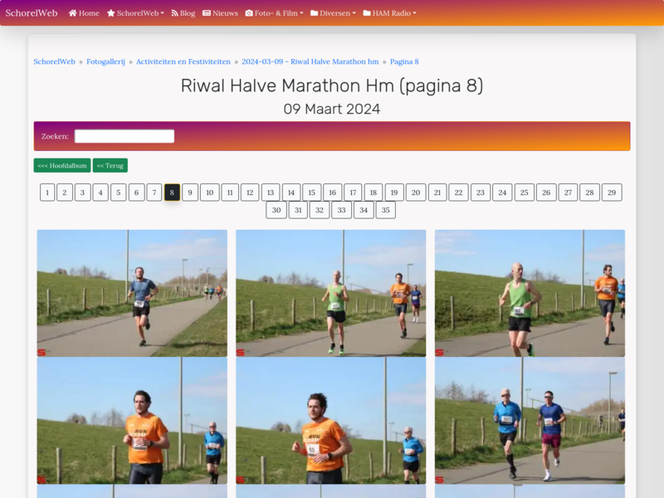This screenshot has width=664, height=498.
Task: Go to gallery page 7
Action: pos(154,193)
